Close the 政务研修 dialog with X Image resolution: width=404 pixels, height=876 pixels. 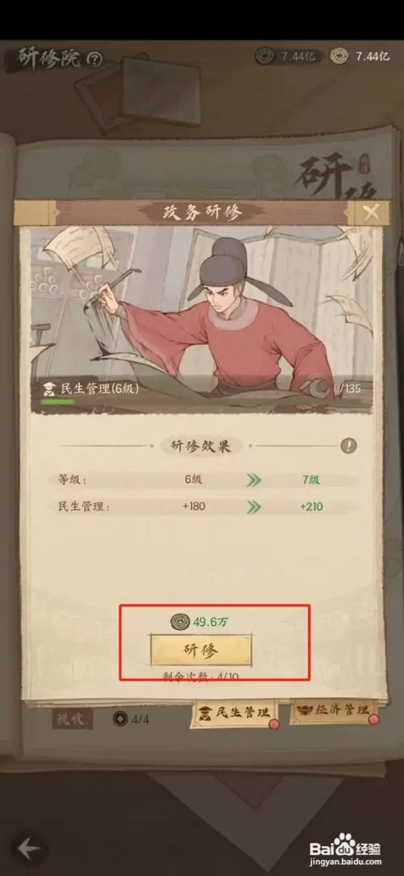click(371, 212)
